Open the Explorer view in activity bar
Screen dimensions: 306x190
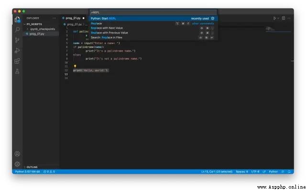(x=17, y=19)
